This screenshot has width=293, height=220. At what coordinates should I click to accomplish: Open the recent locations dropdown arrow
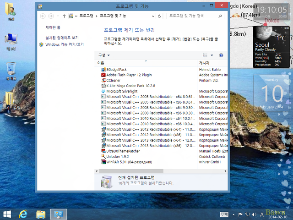pyautogui.click(x=58, y=16)
